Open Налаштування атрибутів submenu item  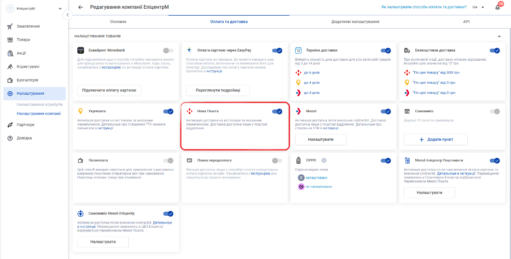(x=40, y=104)
